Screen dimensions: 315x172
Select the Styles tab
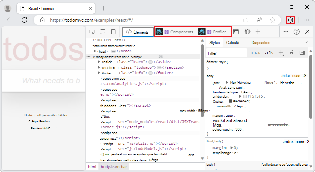click(x=215, y=43)
